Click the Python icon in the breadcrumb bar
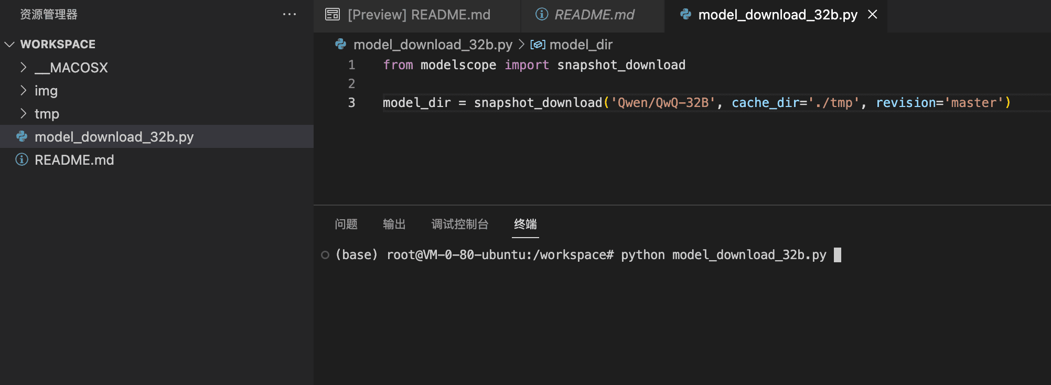 [x=341, y=45]
